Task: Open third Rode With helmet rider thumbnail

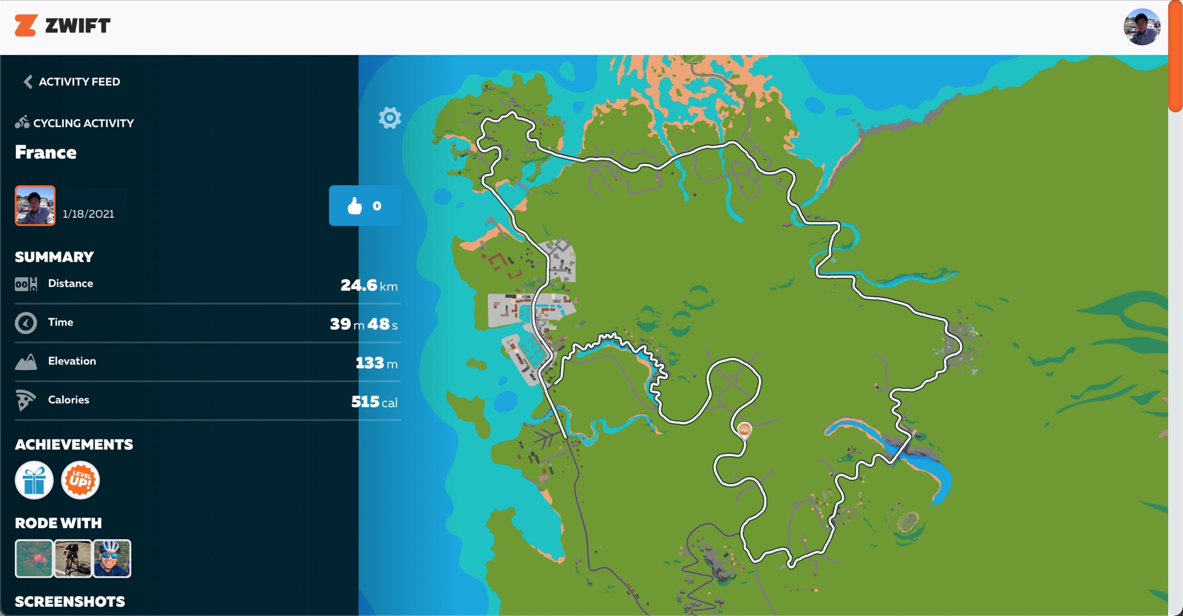Action: point(112,558)
